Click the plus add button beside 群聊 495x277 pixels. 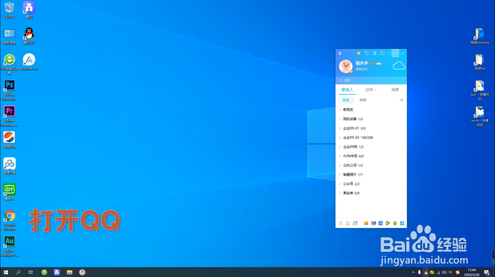click(x=401, y=100)
